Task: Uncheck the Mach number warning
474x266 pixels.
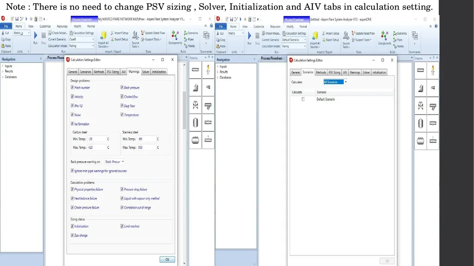Action: (x=72, y=87)
